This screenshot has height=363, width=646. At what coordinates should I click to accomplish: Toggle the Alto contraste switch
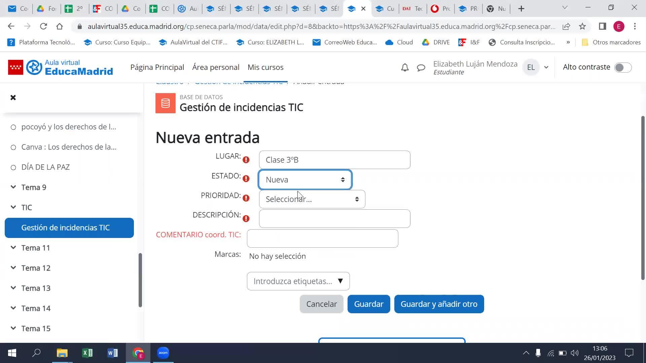[623, 68]
